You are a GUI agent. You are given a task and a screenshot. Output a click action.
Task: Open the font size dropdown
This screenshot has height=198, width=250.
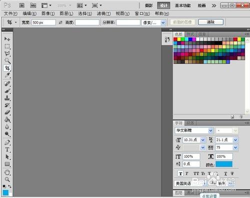pos(203,140)
